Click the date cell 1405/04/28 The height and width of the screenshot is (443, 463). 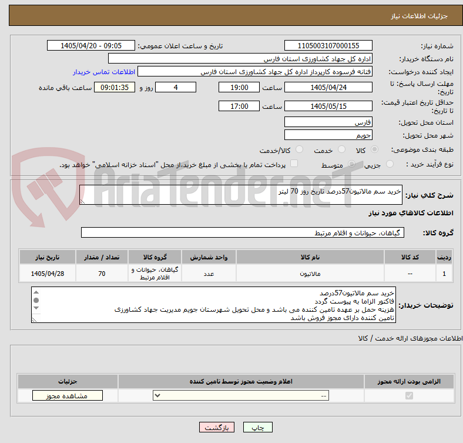(48, 274)
